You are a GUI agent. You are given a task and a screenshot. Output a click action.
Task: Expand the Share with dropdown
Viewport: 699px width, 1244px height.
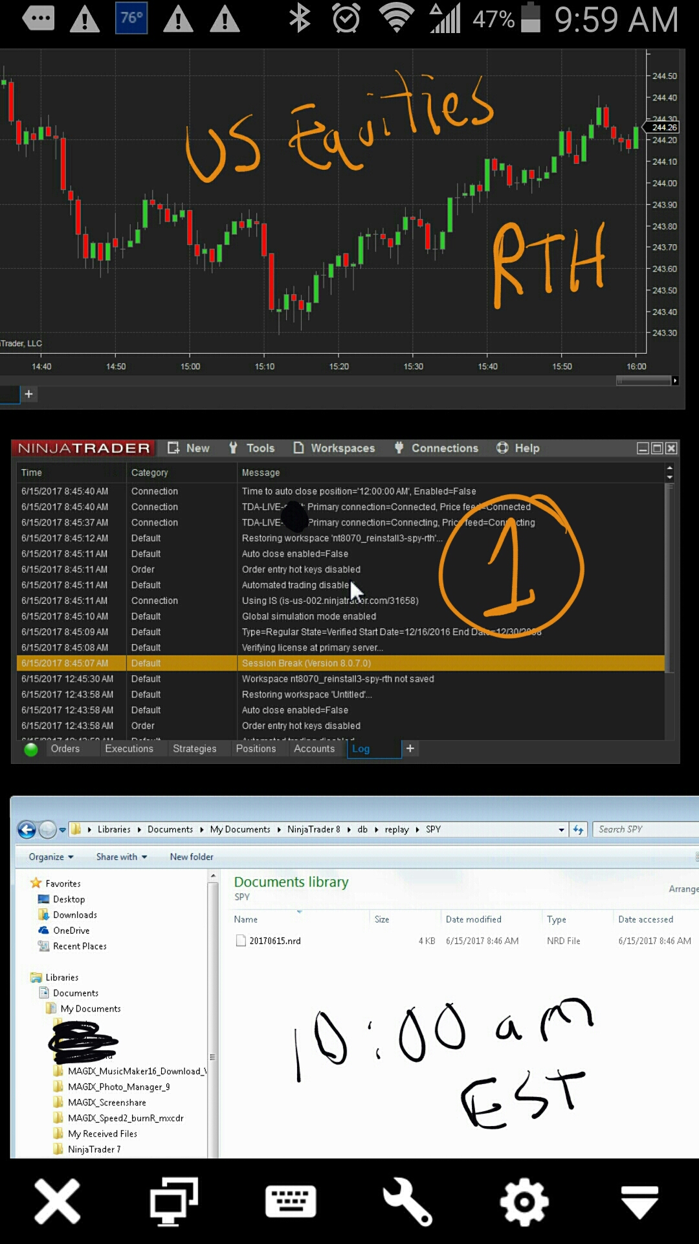coord(122,857)
